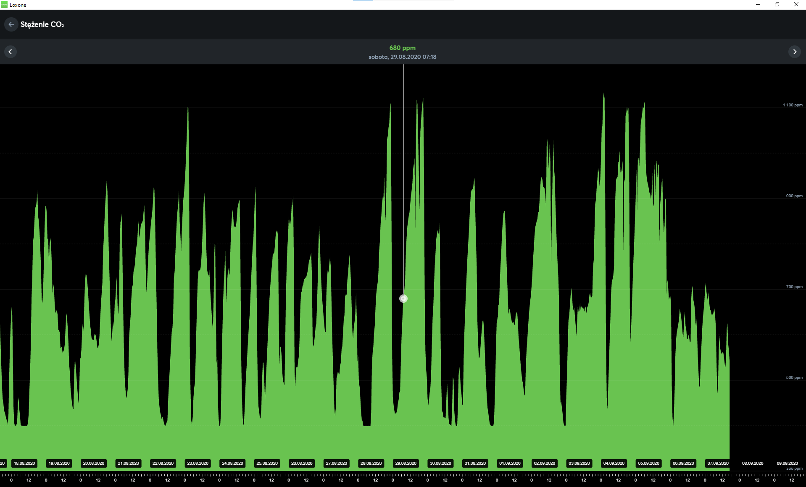The height and width of the screenshot is (487, 806).
Task: Restore down the Loxone window
Action: click(x=777, y=5)
